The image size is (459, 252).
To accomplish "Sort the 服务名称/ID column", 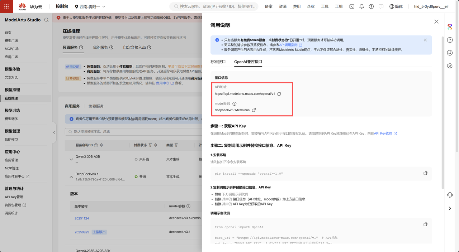I will [101, 145].
